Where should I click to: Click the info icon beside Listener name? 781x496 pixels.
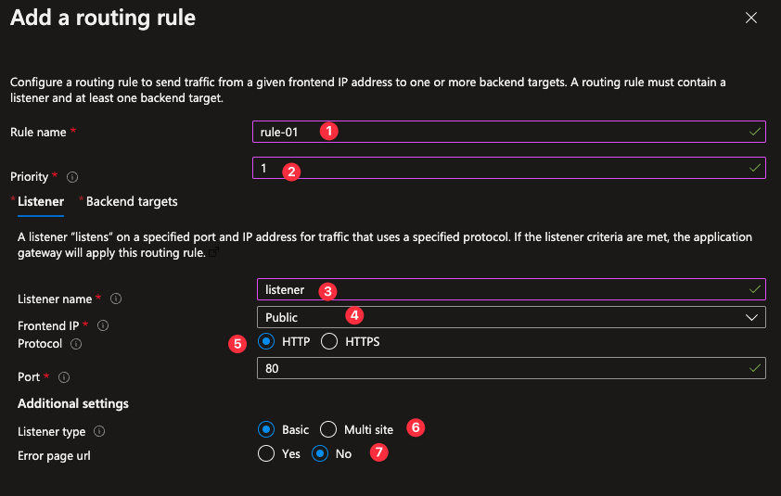pyautogui.click(x=115, y=299)
